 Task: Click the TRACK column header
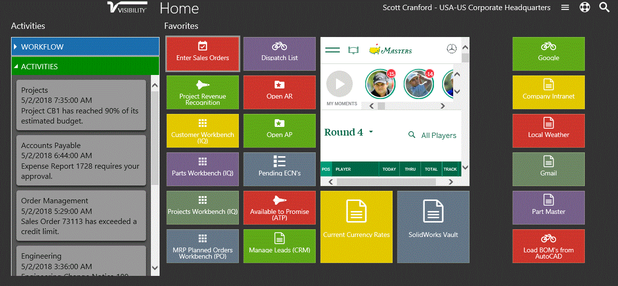click(x=450, y=169)
